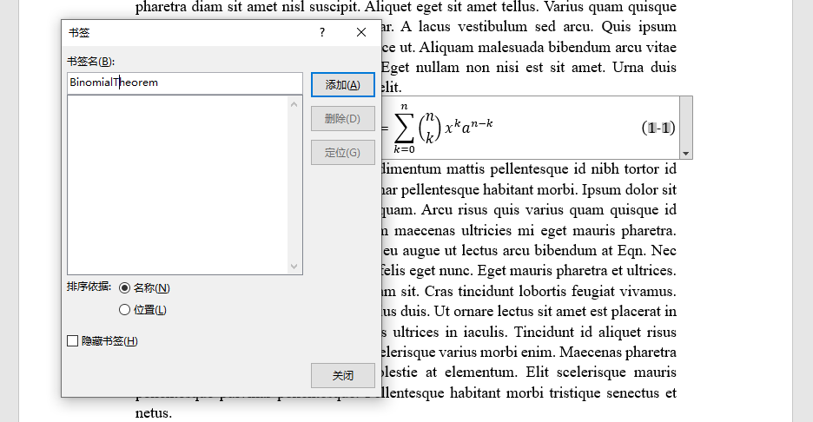
Task: Click the 添加(A) add bookmark button
Action: [343, 84]
